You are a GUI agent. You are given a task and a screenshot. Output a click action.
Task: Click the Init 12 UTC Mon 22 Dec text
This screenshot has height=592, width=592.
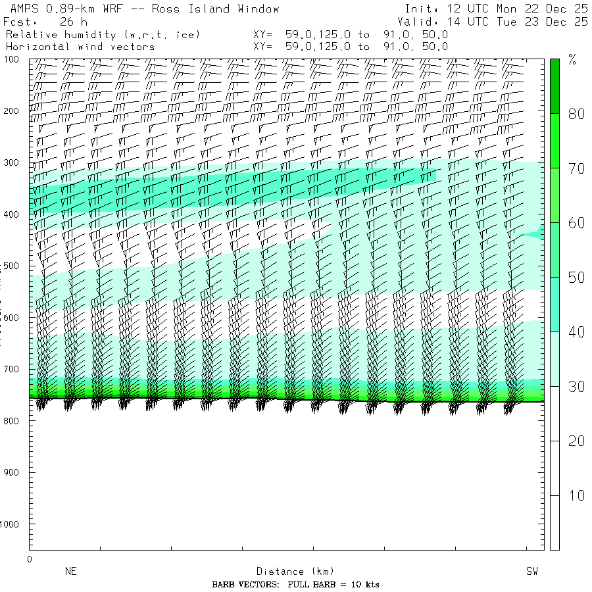[496, 9]
